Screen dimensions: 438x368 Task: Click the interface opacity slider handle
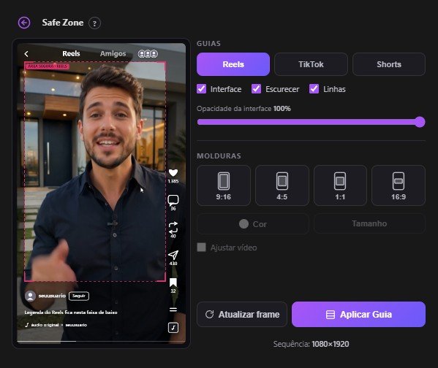(x=420, y=122)
